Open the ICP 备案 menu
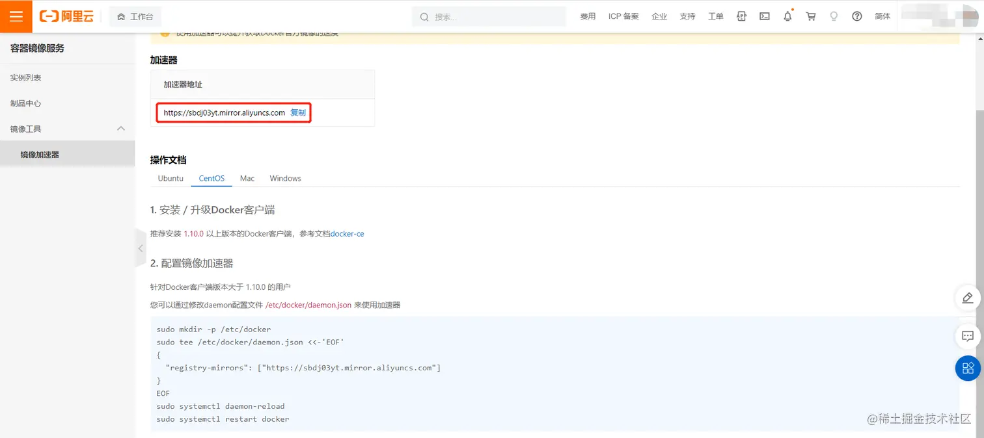 coord(623,17)
